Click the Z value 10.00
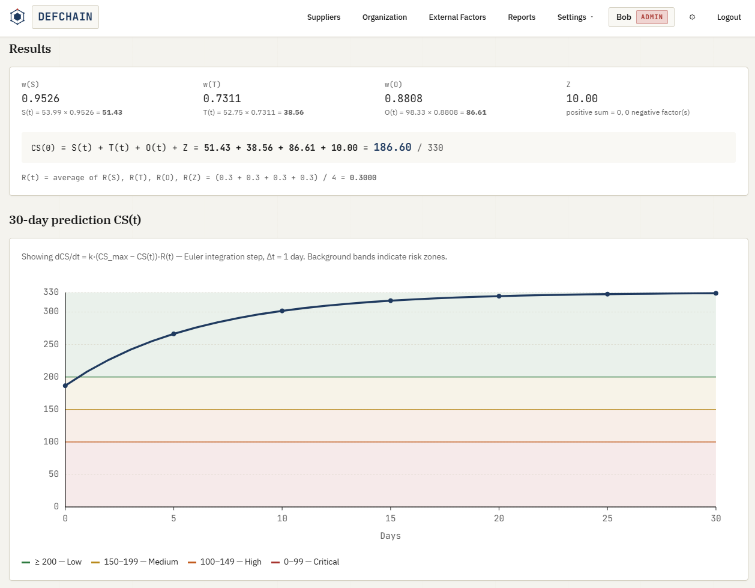This screenshot has height=588, width=755. click(x=582, y=99)
